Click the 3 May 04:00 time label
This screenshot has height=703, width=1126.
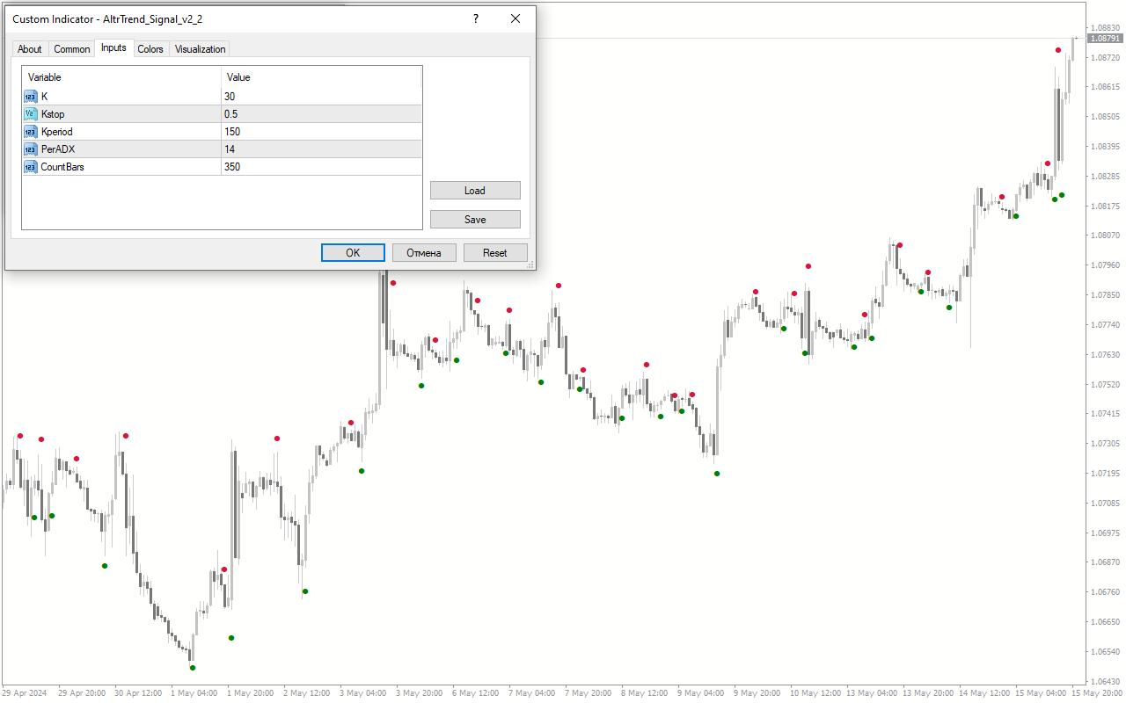(x=362, y=693)
